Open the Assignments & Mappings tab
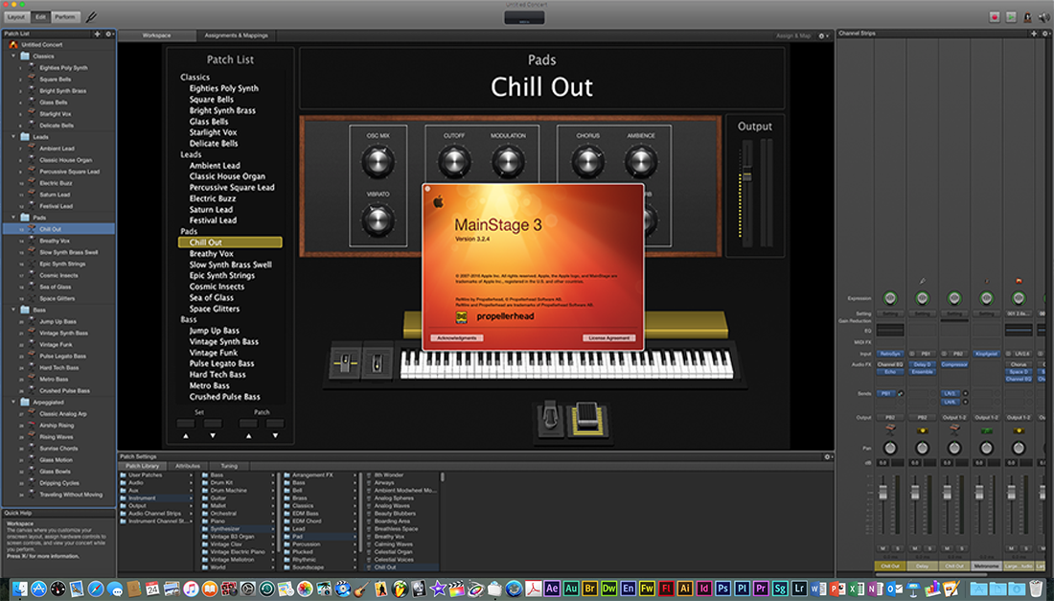The width and height of the screenshot is (1054, 601). coord(237,35)
